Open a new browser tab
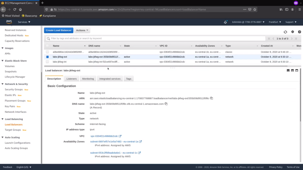Image resolution: width=303 pixels, height=170 pixels. click(42, 3)
